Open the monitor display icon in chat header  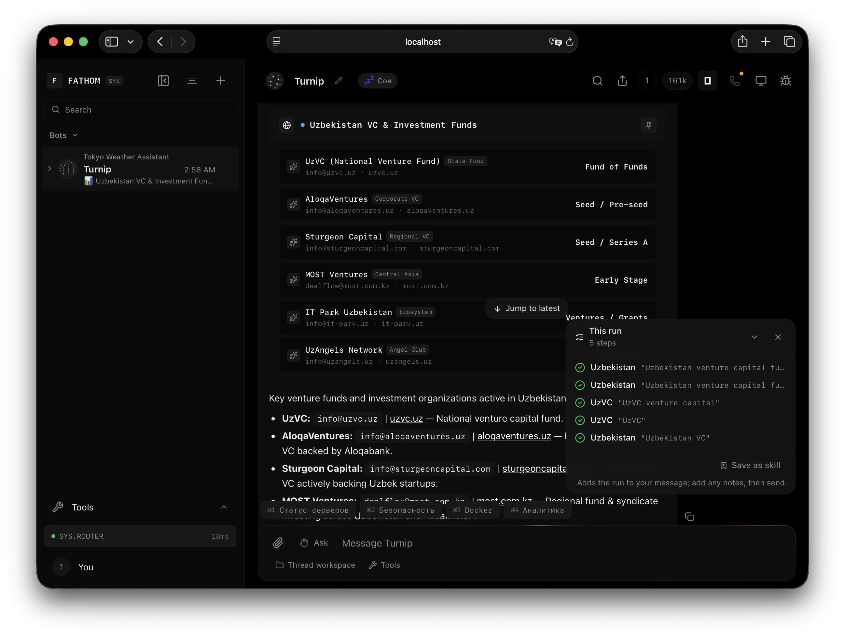pyautogui.click(x=761, y=81)
